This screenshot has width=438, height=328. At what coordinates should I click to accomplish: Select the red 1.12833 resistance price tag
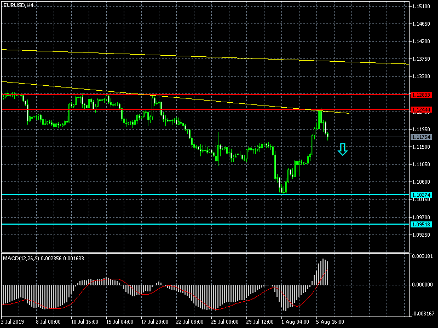pyautogui.click(x=422, y=95)
